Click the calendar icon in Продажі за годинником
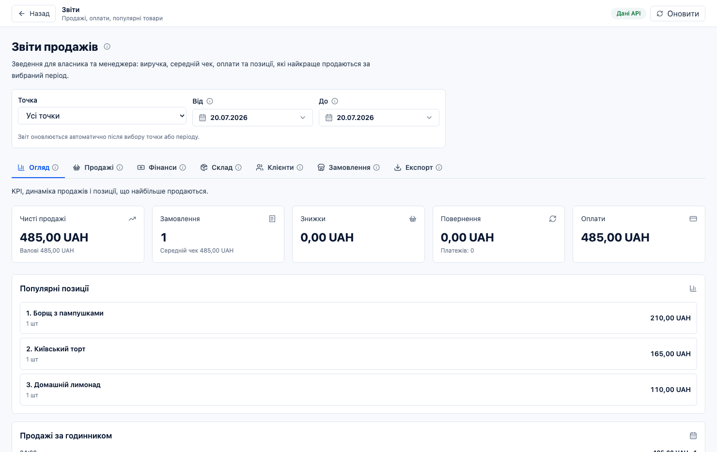Screen dimensions: 717x452 pyautogui.click(x=693, y=436)
